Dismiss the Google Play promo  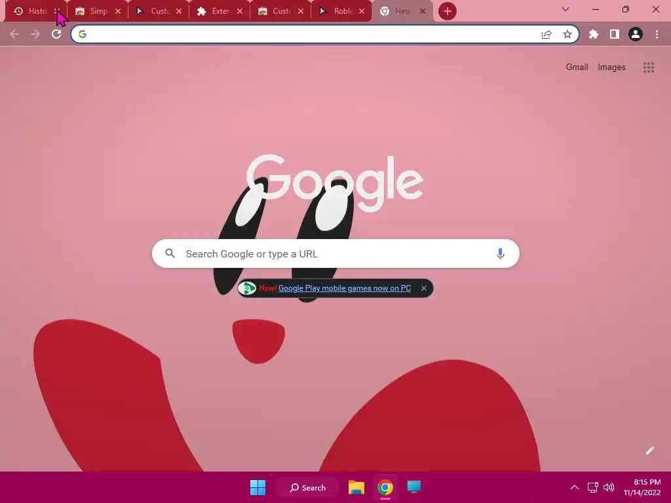(424, 288)
